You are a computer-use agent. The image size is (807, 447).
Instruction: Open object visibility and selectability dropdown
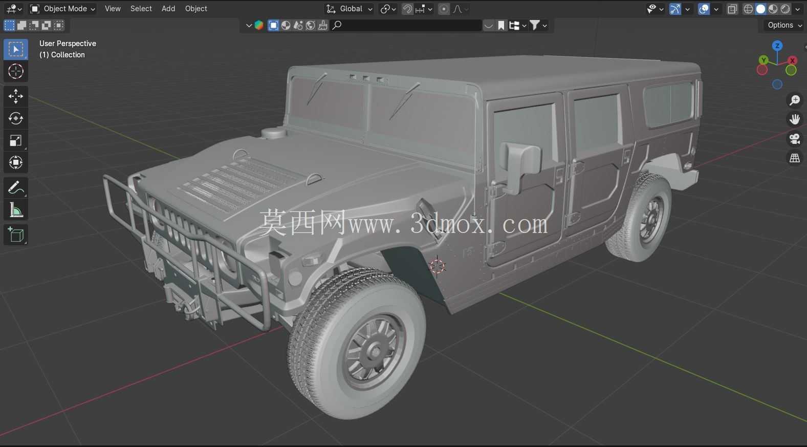(655, 9)
